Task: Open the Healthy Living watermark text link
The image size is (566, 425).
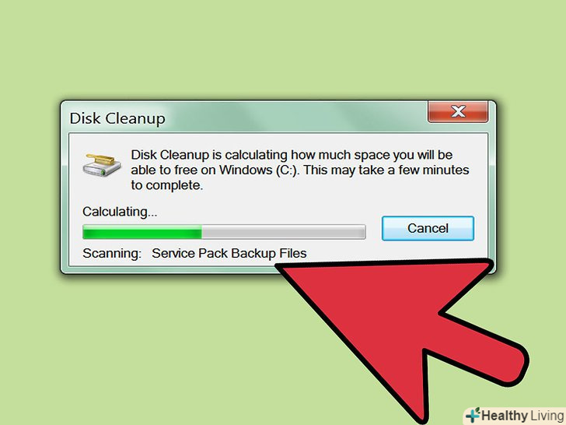Action: (x=522, y=415)
